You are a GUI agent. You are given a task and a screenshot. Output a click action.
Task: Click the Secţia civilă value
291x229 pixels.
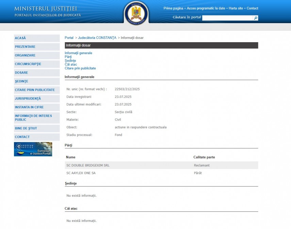point(124,112)
